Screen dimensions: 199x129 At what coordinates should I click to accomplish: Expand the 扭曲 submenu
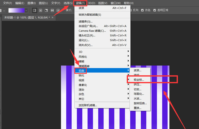click(102, 71)
